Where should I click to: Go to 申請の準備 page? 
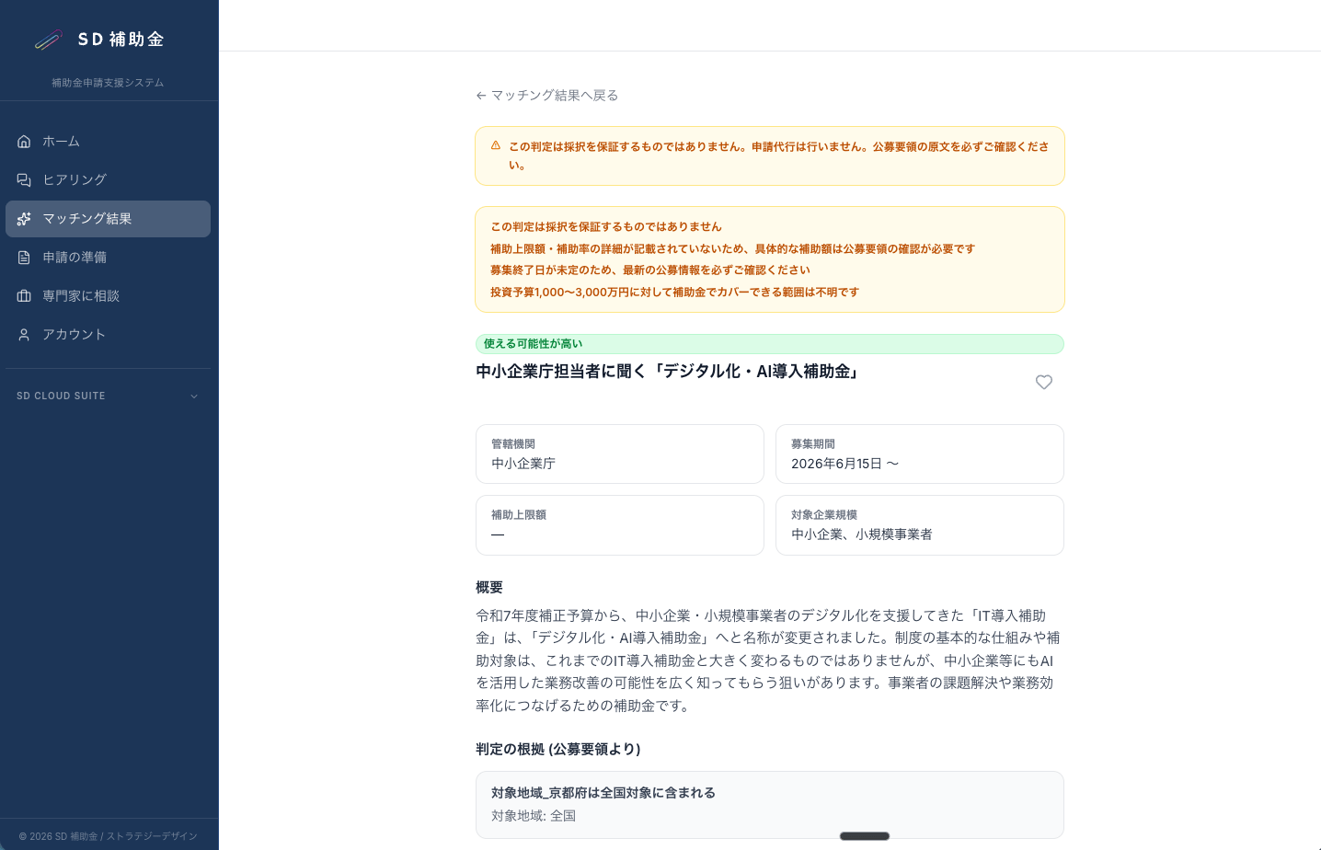tap(108, 258)
